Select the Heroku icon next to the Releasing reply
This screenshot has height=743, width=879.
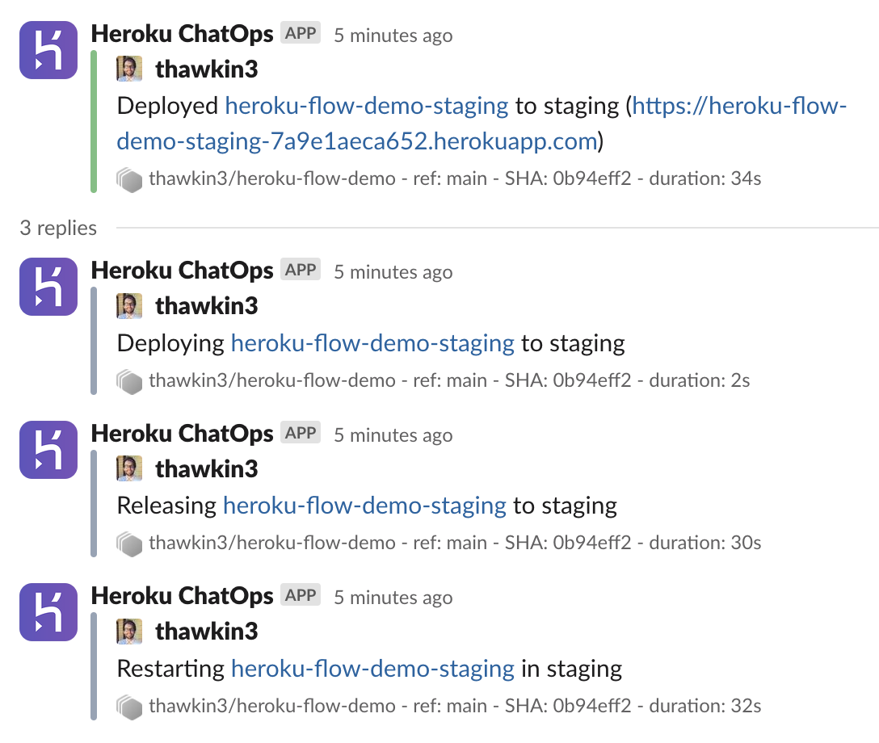pos(47,450)
